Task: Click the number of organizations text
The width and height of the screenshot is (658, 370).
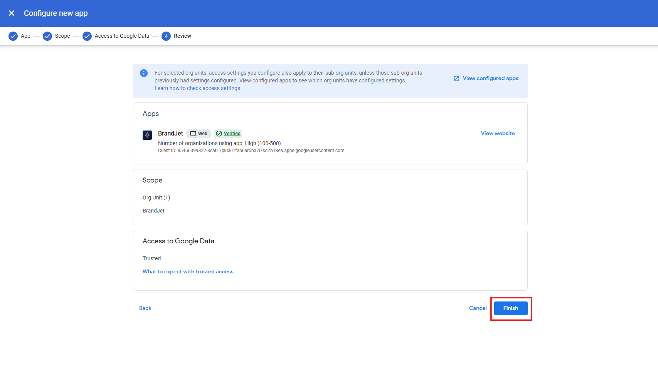Action: [x=219, y=143]
